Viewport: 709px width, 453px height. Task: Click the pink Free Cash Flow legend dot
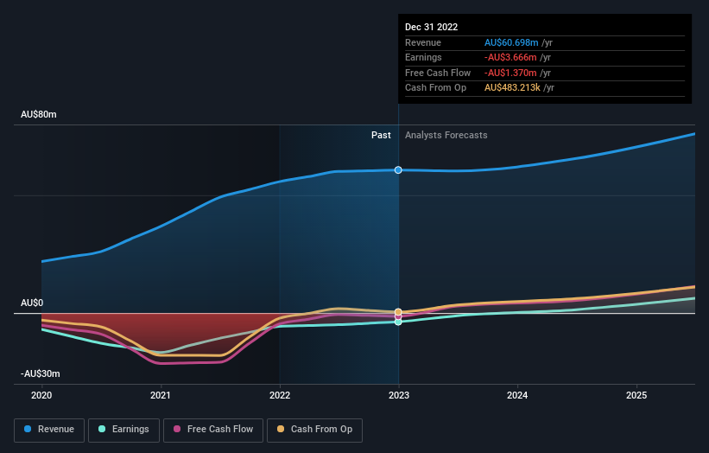tap(177, 429)
